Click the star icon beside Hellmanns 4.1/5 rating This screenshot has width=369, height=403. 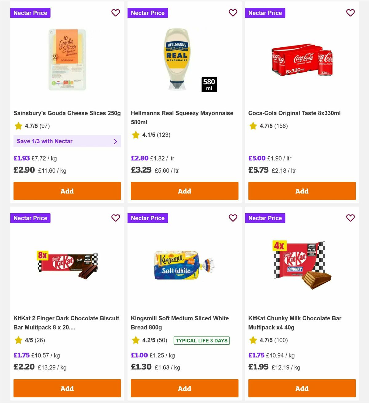[x=135, y=135]
